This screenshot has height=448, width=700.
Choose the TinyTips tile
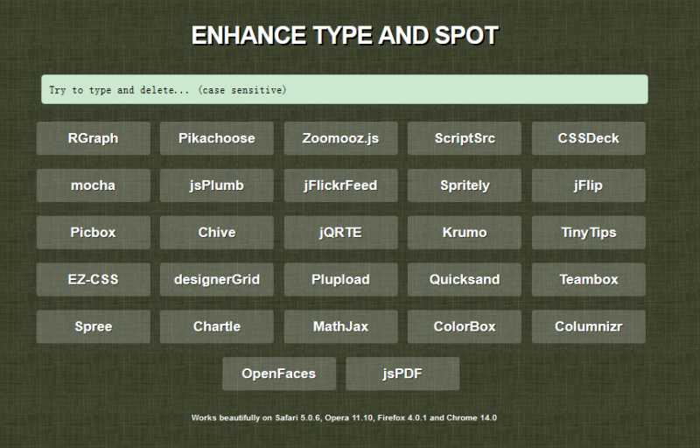588,233
